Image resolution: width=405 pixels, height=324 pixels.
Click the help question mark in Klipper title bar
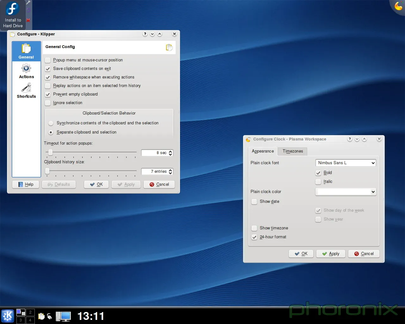[x=145, y=34]
